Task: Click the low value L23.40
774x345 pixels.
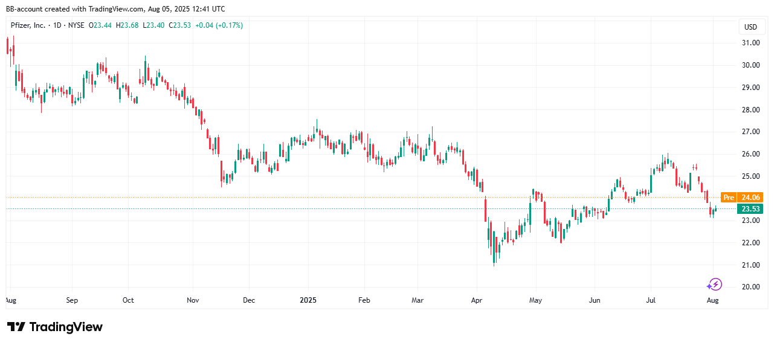Action: pyautogui.click(x=153, y=25)
